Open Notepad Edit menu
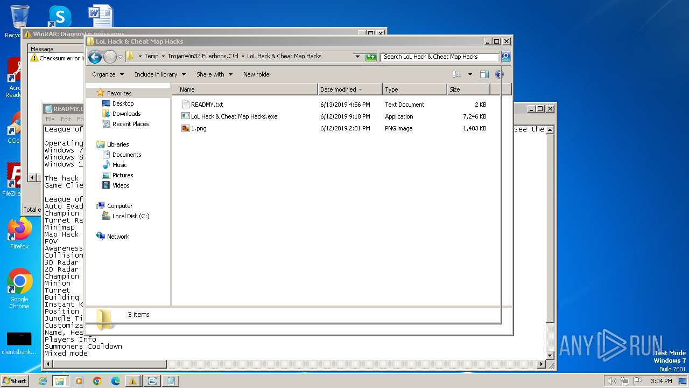689x388 pixels. [x=66, y=119]
